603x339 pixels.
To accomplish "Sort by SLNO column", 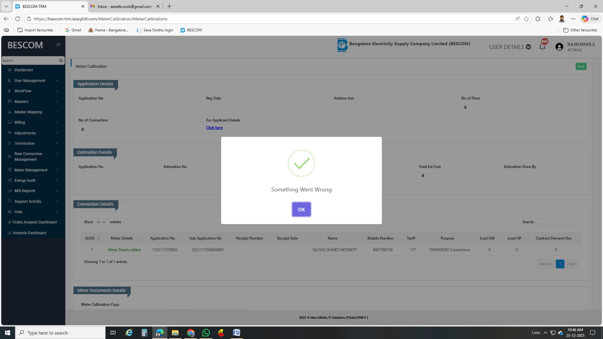I will pos(92,238).
